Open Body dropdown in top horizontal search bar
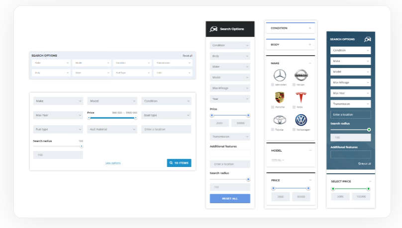Image resolution: width=402 pixels, height=228 pixels. tap(51, 73)
